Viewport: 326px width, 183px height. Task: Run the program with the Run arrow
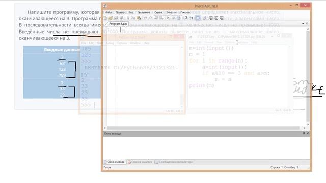pos(168,18)
